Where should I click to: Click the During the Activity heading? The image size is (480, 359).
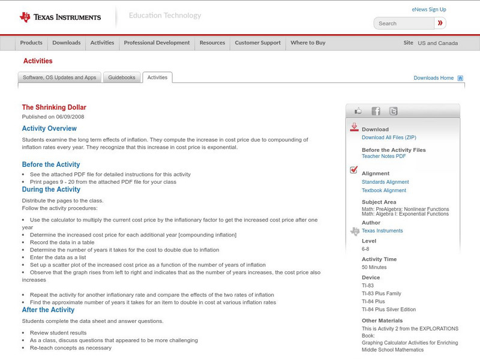point(51,189)
